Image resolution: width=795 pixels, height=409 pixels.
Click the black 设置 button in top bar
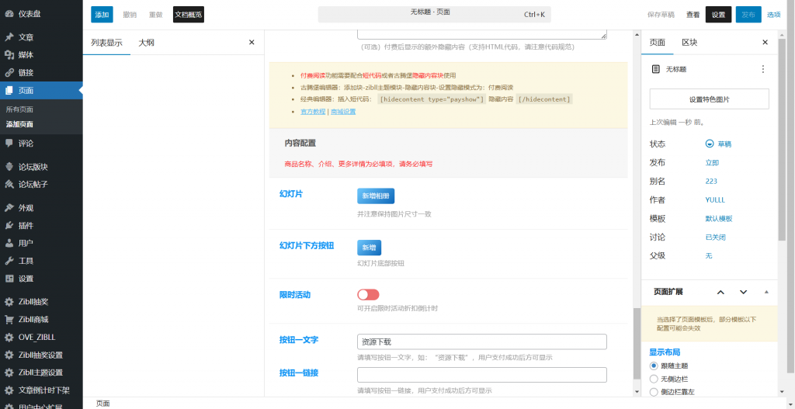[718, 15]
